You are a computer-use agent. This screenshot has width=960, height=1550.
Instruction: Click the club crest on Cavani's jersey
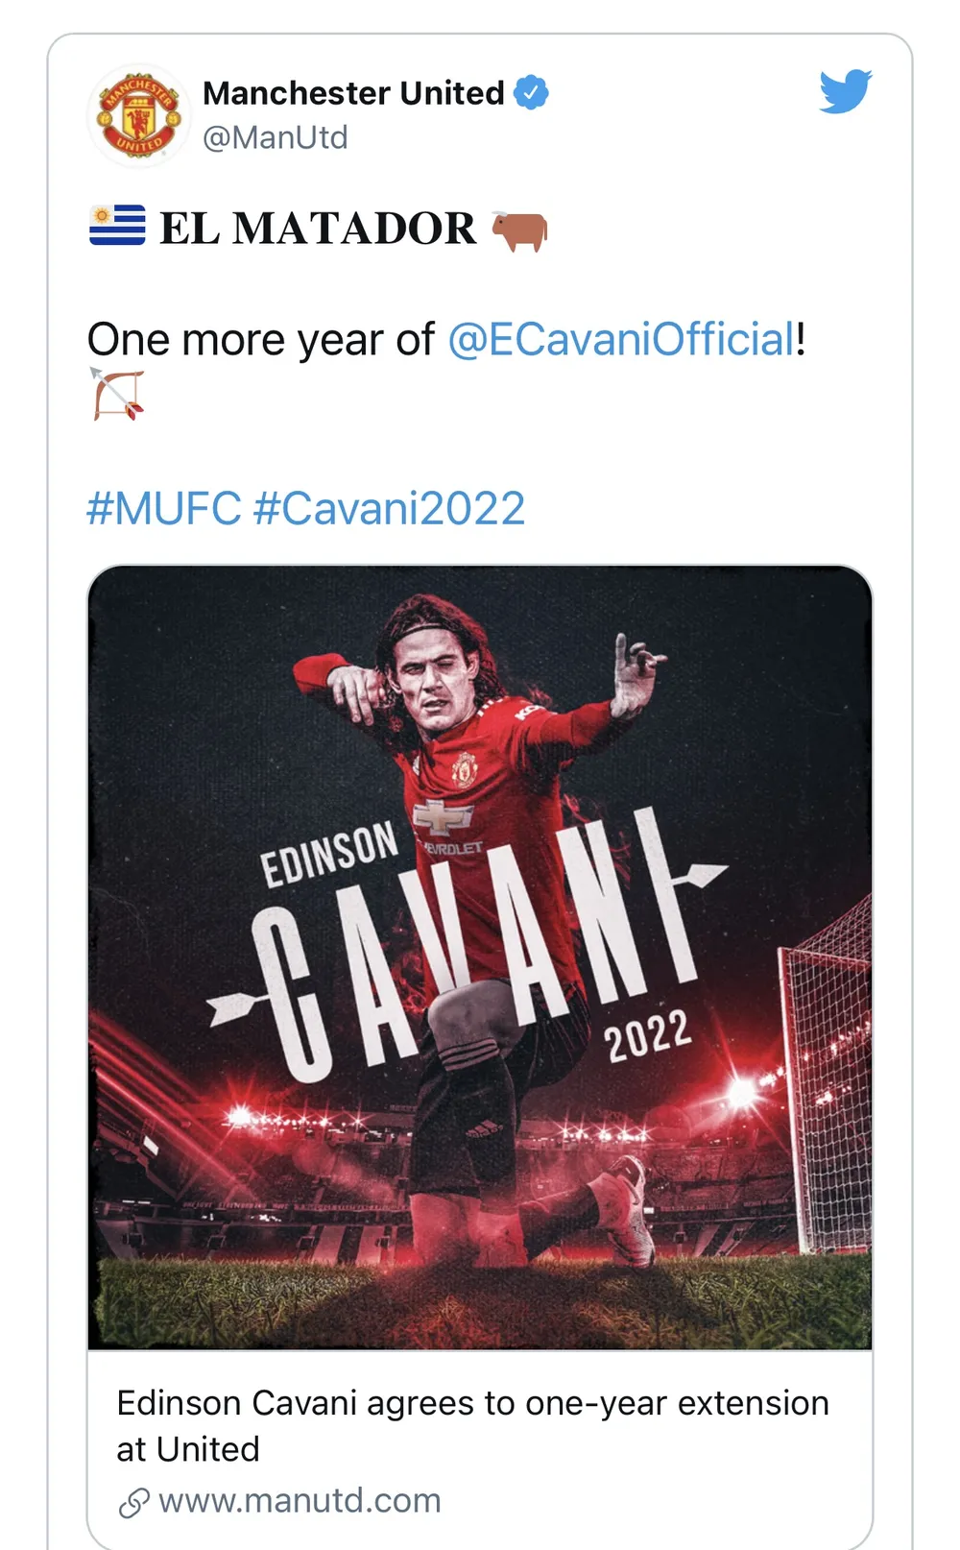pos(465,770)
